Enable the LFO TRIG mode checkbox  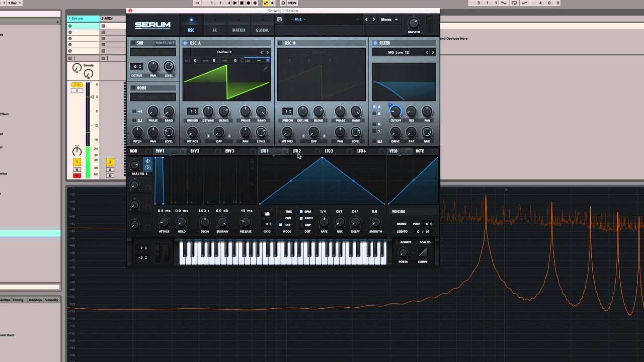pyautogui.click(x=281, y=212)
